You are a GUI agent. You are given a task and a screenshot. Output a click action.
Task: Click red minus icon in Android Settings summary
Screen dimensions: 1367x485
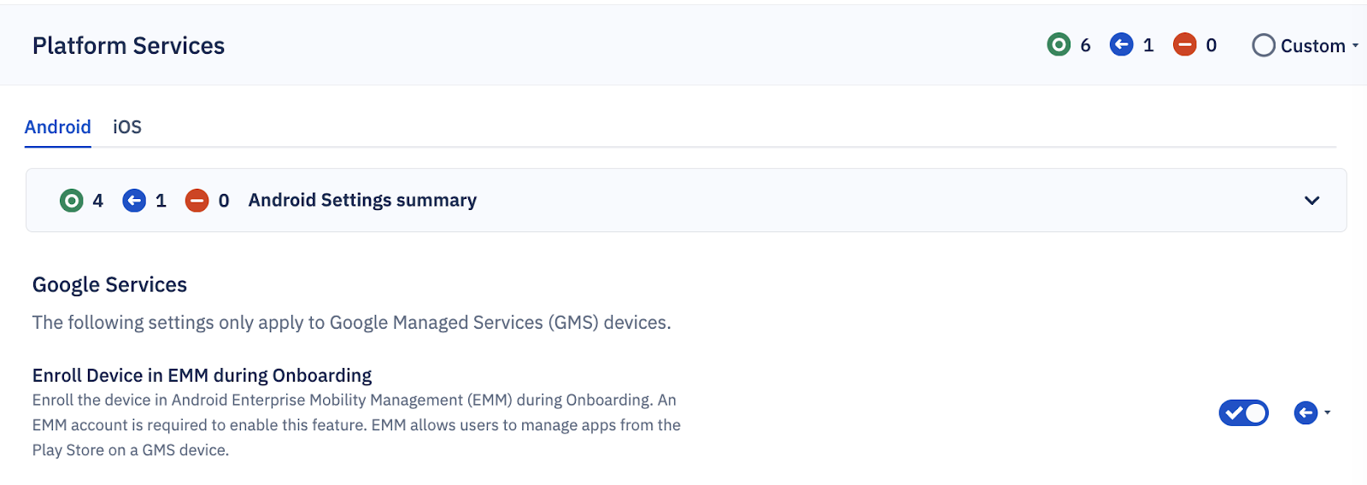pos(197,201)
